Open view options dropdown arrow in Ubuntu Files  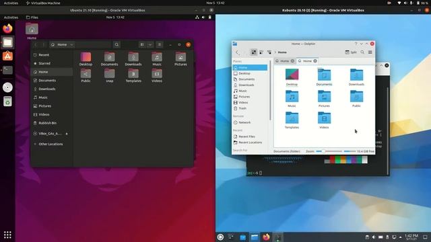[x=150, y=44]
